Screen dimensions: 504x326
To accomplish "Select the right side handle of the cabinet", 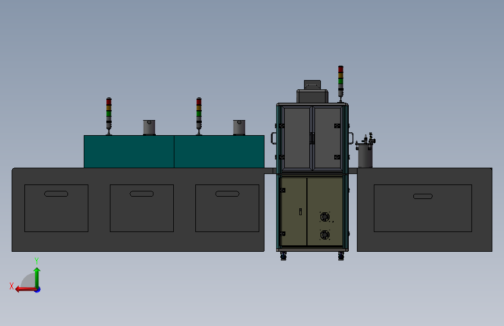I will 351,138.
